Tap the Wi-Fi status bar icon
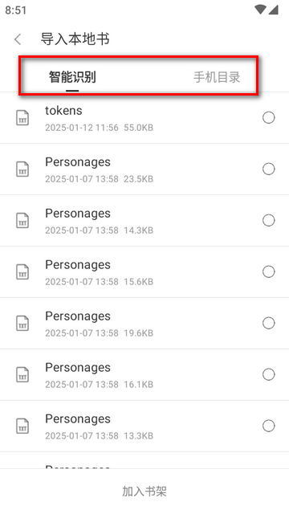 tap(260, 10)
